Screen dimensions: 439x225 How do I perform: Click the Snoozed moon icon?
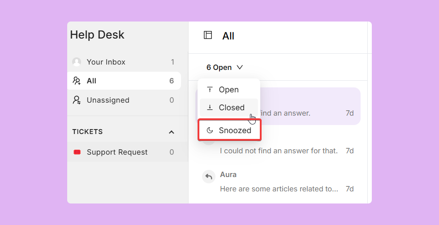coord(210,130)
